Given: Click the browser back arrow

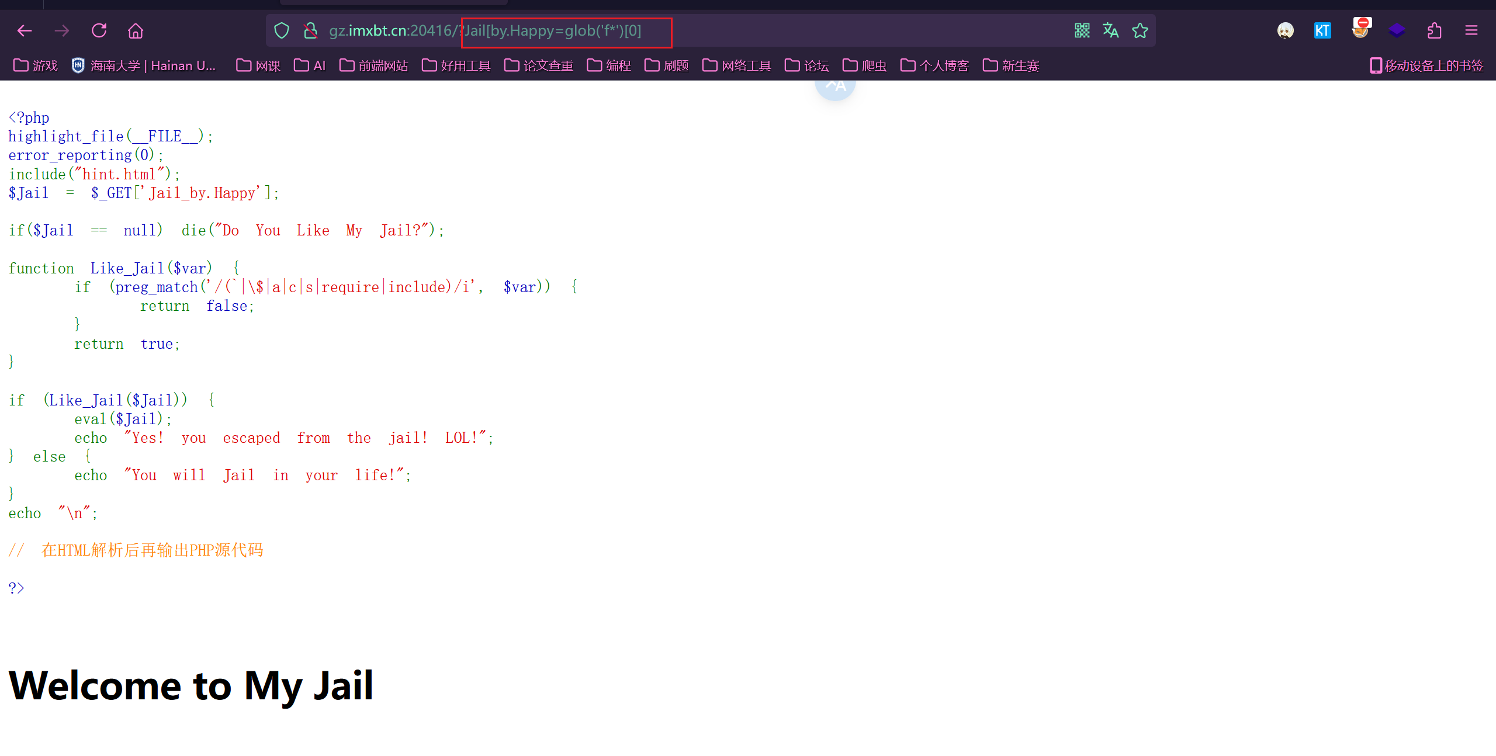Looking at the screenshot, I should (x=25, y=30).
